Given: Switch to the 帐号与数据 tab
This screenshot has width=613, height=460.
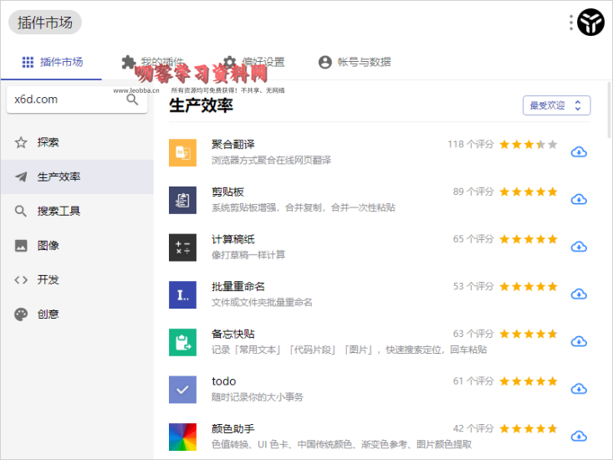Looking at the screenshot, I should (355, 62).
